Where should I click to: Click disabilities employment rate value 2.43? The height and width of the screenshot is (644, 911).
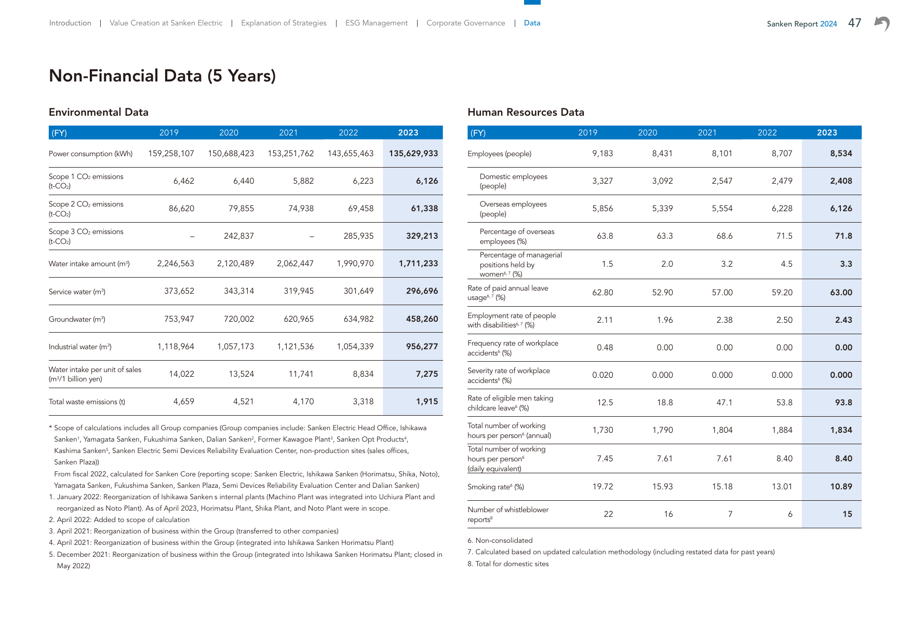click(844, 320)
